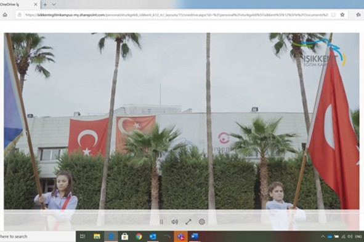Switch to Google Chrome on taskbar
Image resolution: width=364 pixels, height=242 pixels.
[139, 236]
